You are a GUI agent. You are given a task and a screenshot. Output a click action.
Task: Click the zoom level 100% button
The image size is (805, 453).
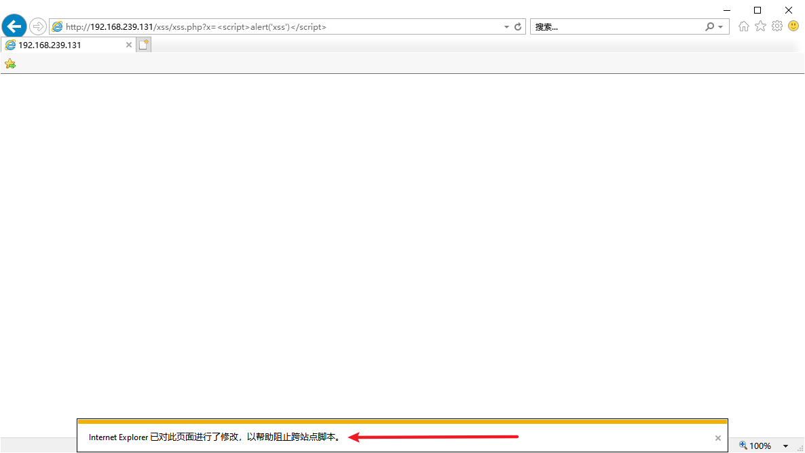760,446
